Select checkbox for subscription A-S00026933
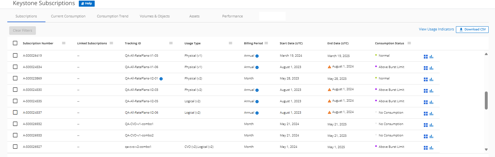The image size is (495, 157). coord(15,135)
